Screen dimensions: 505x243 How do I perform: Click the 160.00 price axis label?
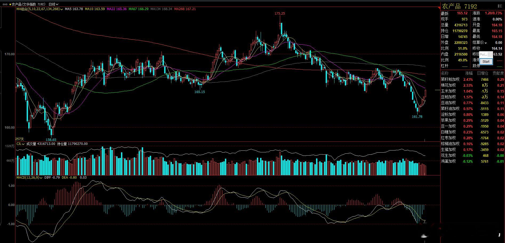(10, 128)
